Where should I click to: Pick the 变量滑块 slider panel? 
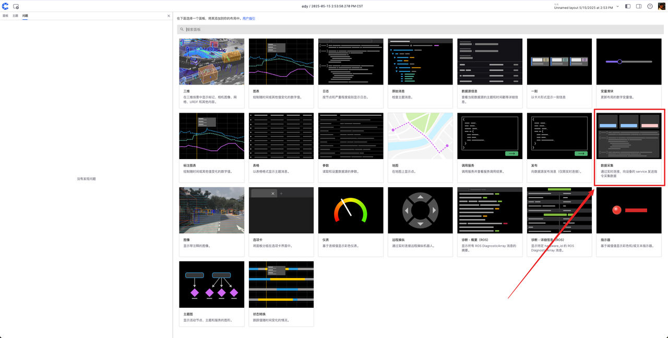click(629, 73)
